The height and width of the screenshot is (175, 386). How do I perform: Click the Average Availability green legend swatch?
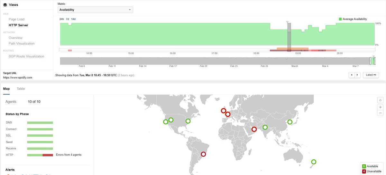340,19
